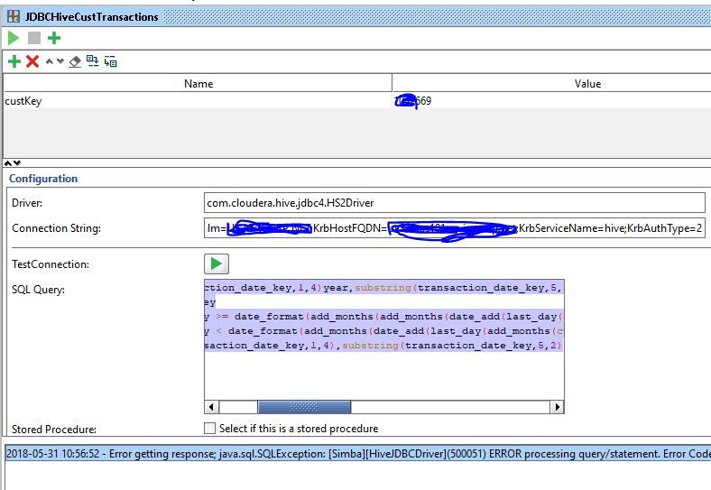The image size is (711, 490).
Task: Click the gray stop button in the top toolbar
Action: (x=34, y=38)
